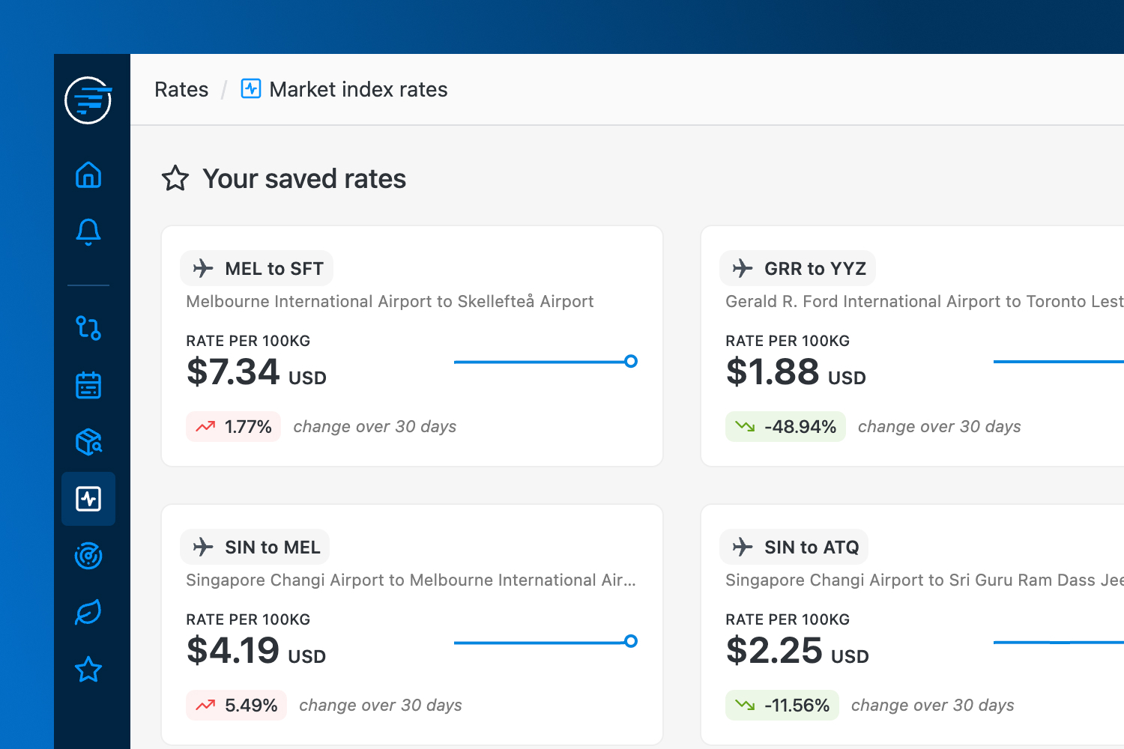
Task: Open the Home sidebar icon
Action: point(88,175)
